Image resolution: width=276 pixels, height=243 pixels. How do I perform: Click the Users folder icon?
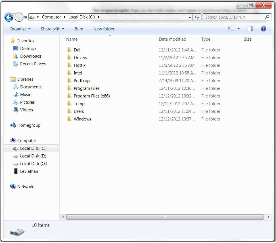pyautogui.click(x=69, y=111)
